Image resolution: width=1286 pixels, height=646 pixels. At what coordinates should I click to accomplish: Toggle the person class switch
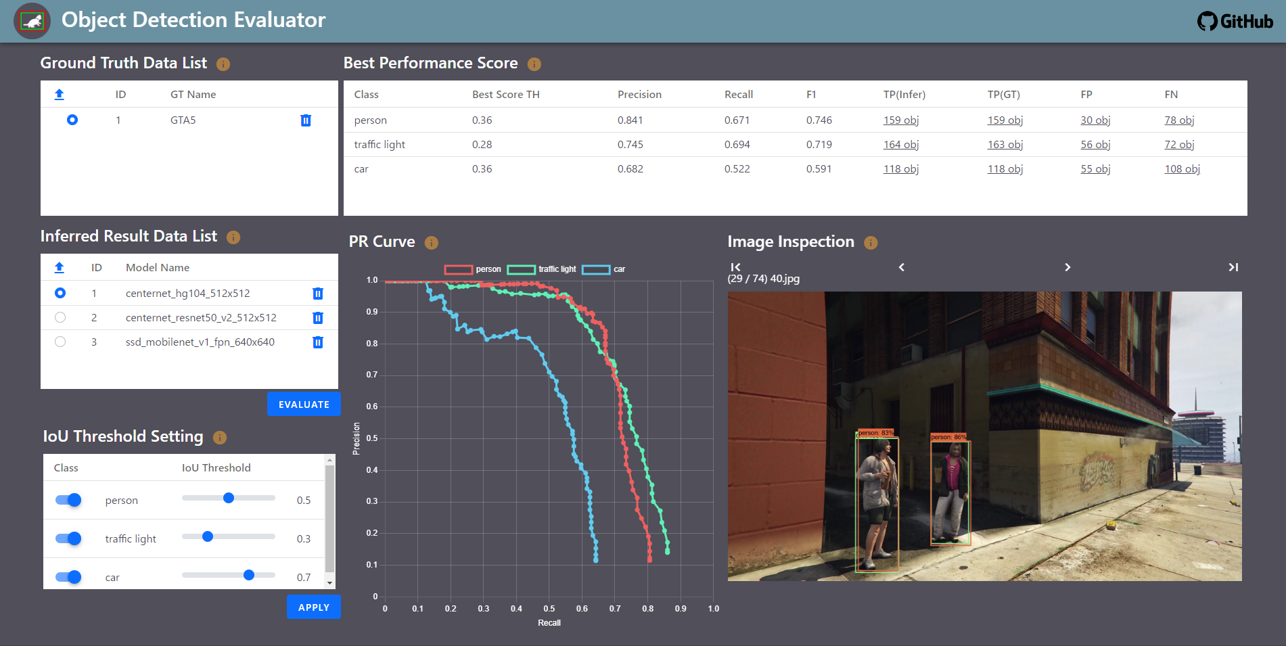click(68, 501)
